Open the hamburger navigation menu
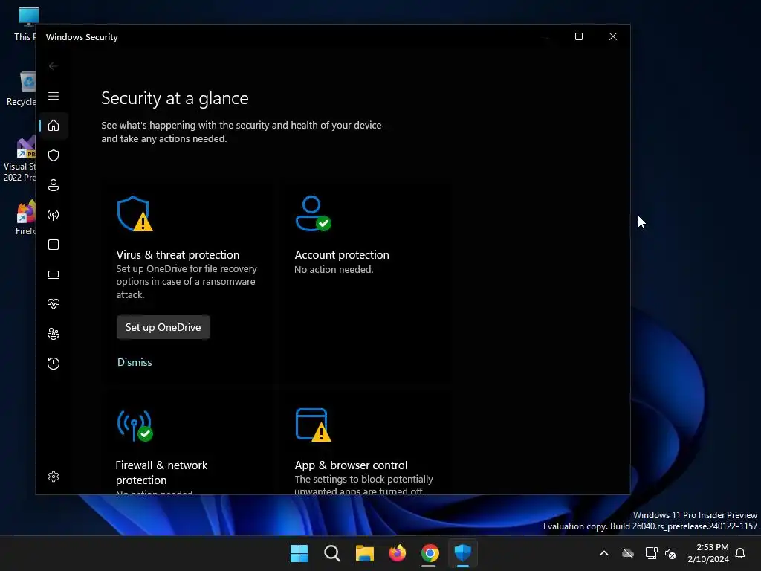The width and height of the screenshot is (761, 571). [54, 96]
